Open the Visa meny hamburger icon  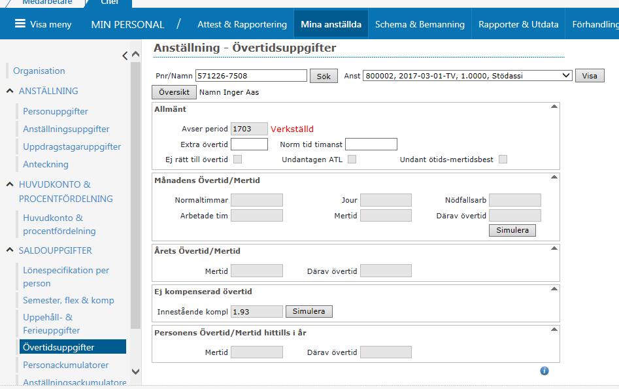20,24
